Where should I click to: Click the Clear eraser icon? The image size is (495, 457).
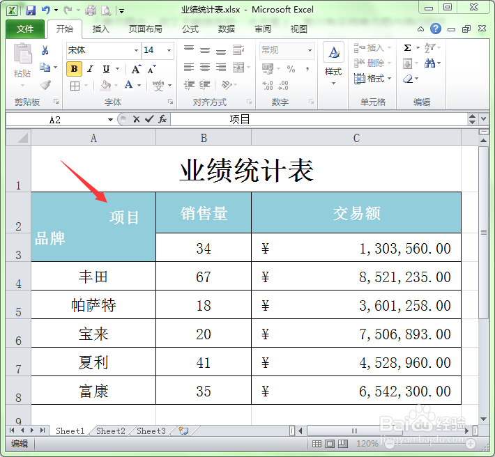point(408,79)
